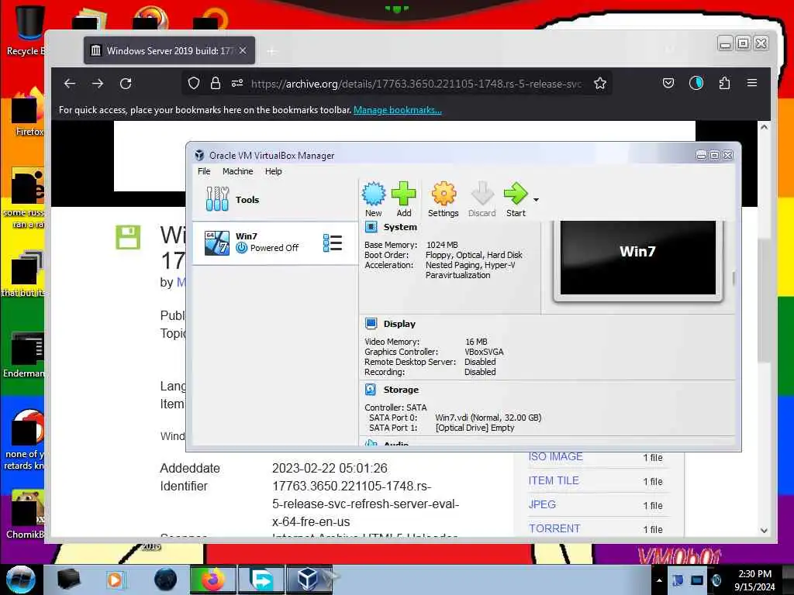
Task: Go forward in Firefox with forward arrow
Action: click(x=98, y=84)
